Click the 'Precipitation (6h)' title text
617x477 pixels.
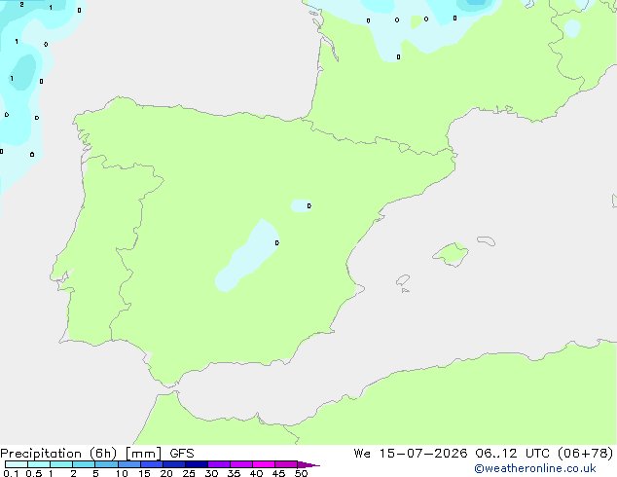point(58,454)
